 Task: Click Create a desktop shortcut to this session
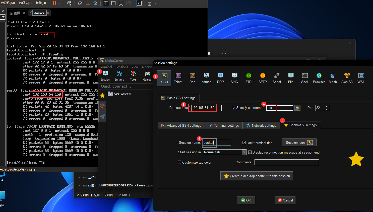coord(257,176)
